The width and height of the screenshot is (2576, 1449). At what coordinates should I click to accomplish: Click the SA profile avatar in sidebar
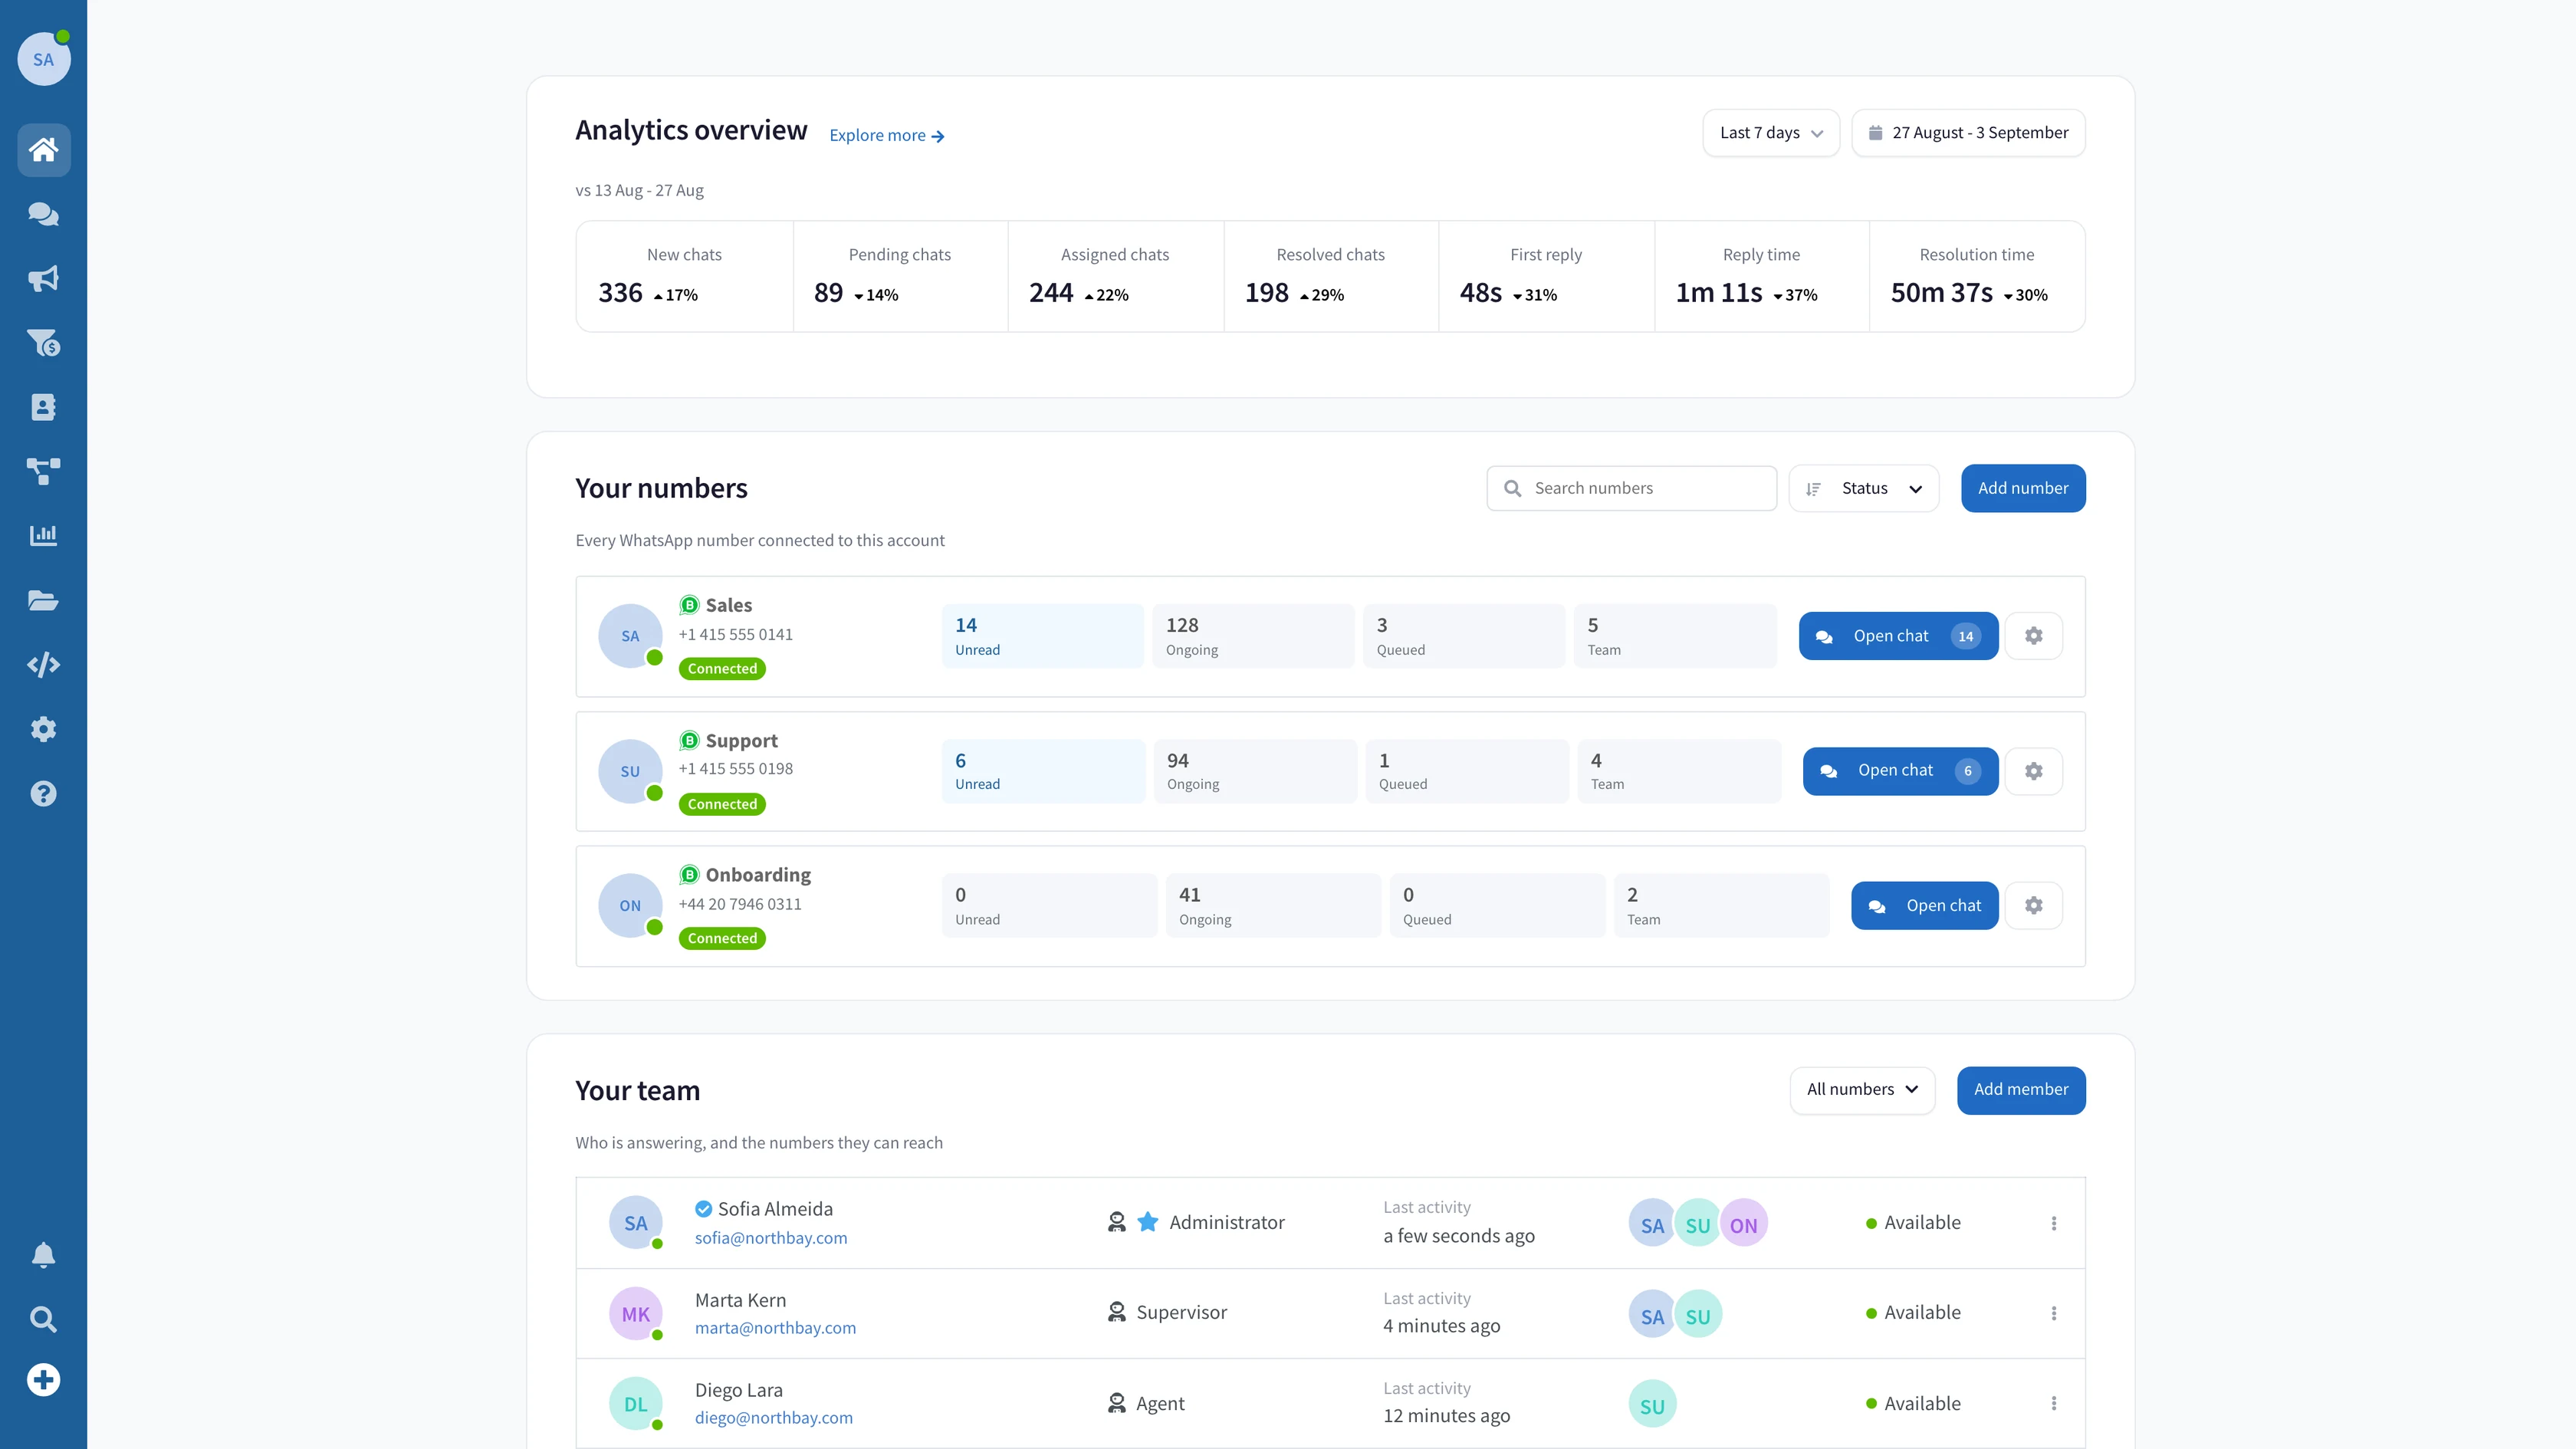click(x=43, y=59)
